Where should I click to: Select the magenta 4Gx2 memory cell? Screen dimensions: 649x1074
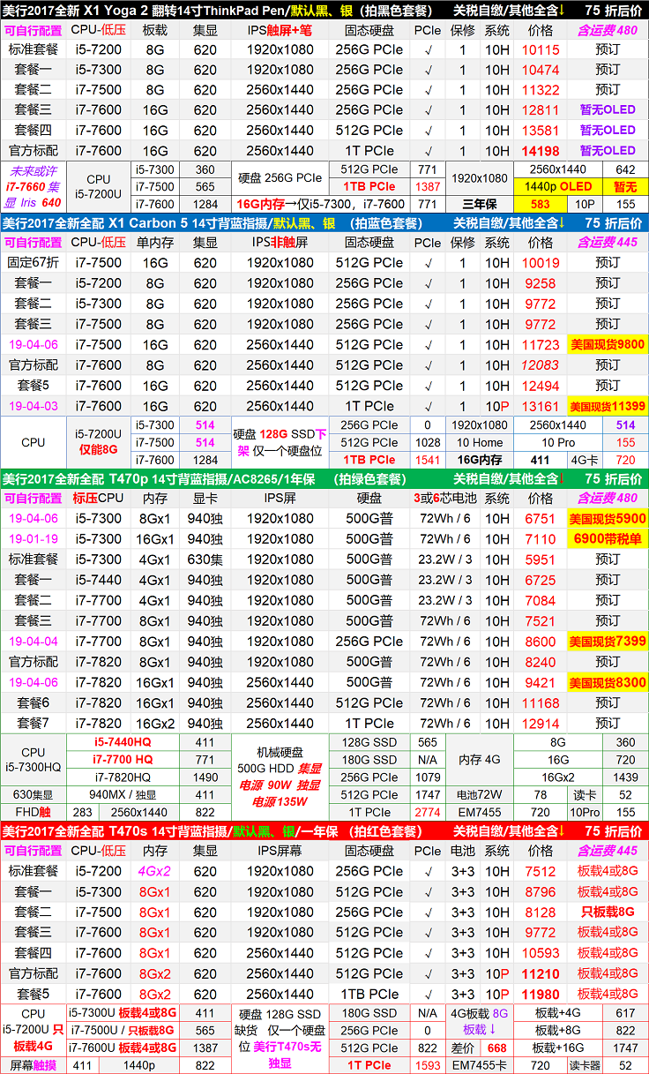pos(155,872)
